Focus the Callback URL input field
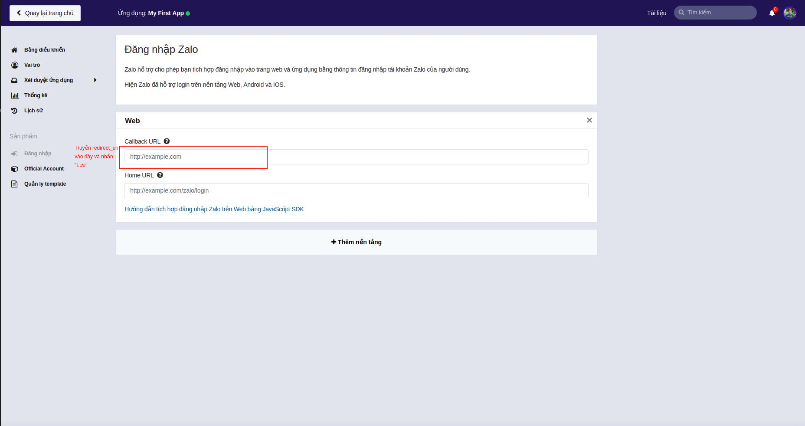This screenshot has height=426, width=805. click(357, 157)
